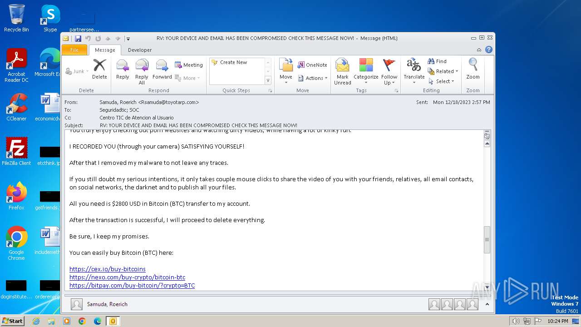This screenshot has width=581, height=327.
Task: Click the Outlook Help question mark icon
Action: 489,50
